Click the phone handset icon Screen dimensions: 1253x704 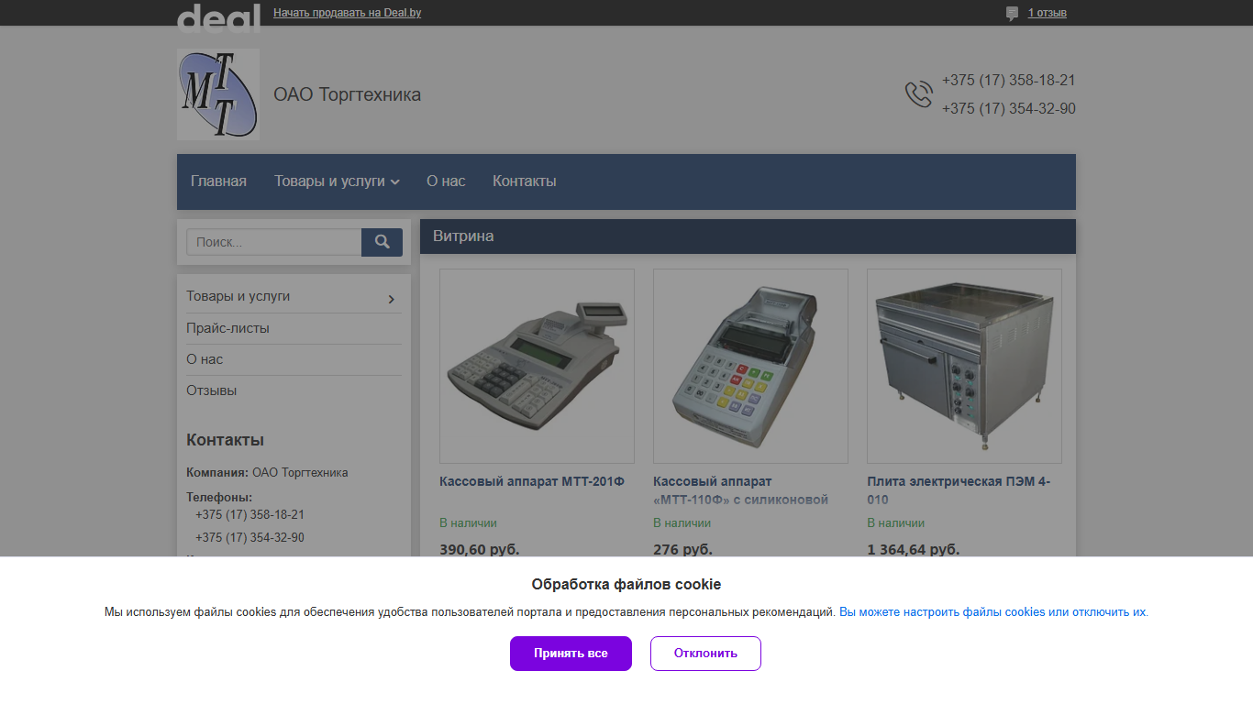(918, 94)
